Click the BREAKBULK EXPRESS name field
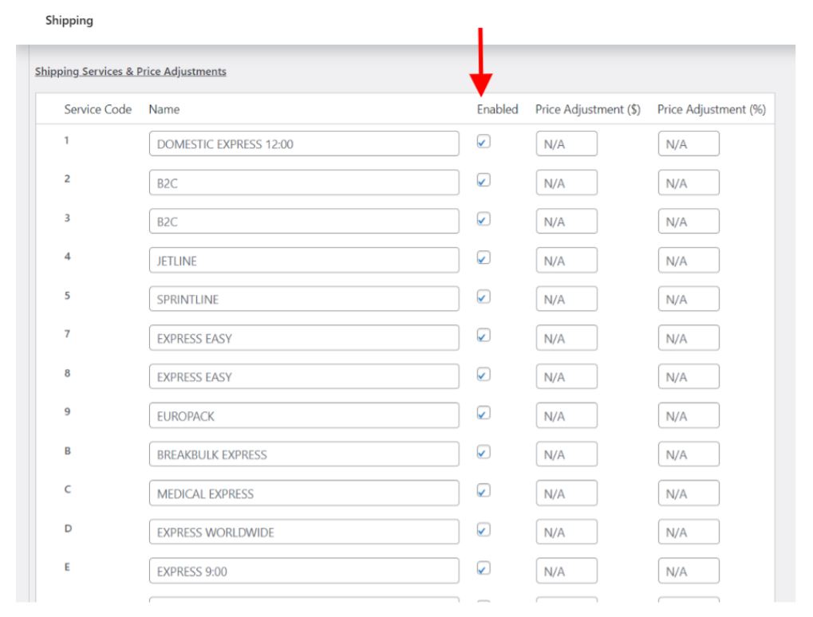Screen dimensions: 813x617 pos(304,454)
